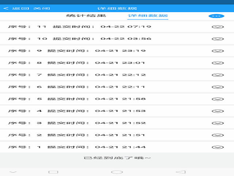This screenshot has width=234, height=176.
Task: Tap the blue more options ellipsis button
Action: 216,16
